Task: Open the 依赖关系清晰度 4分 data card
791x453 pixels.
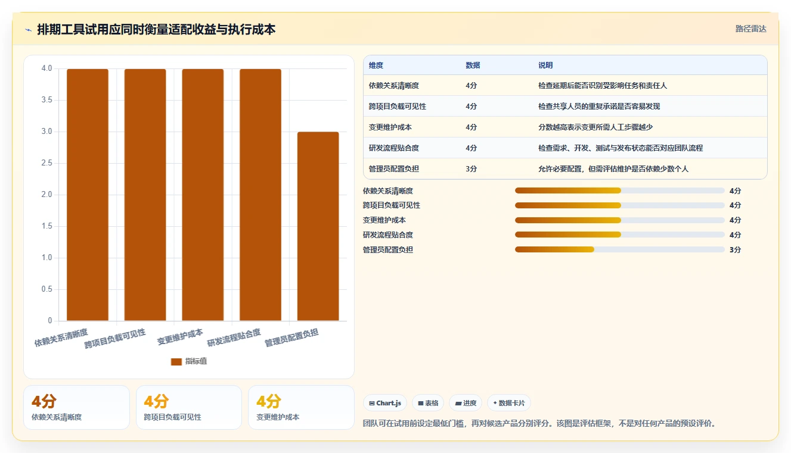Action: (76, 407)
